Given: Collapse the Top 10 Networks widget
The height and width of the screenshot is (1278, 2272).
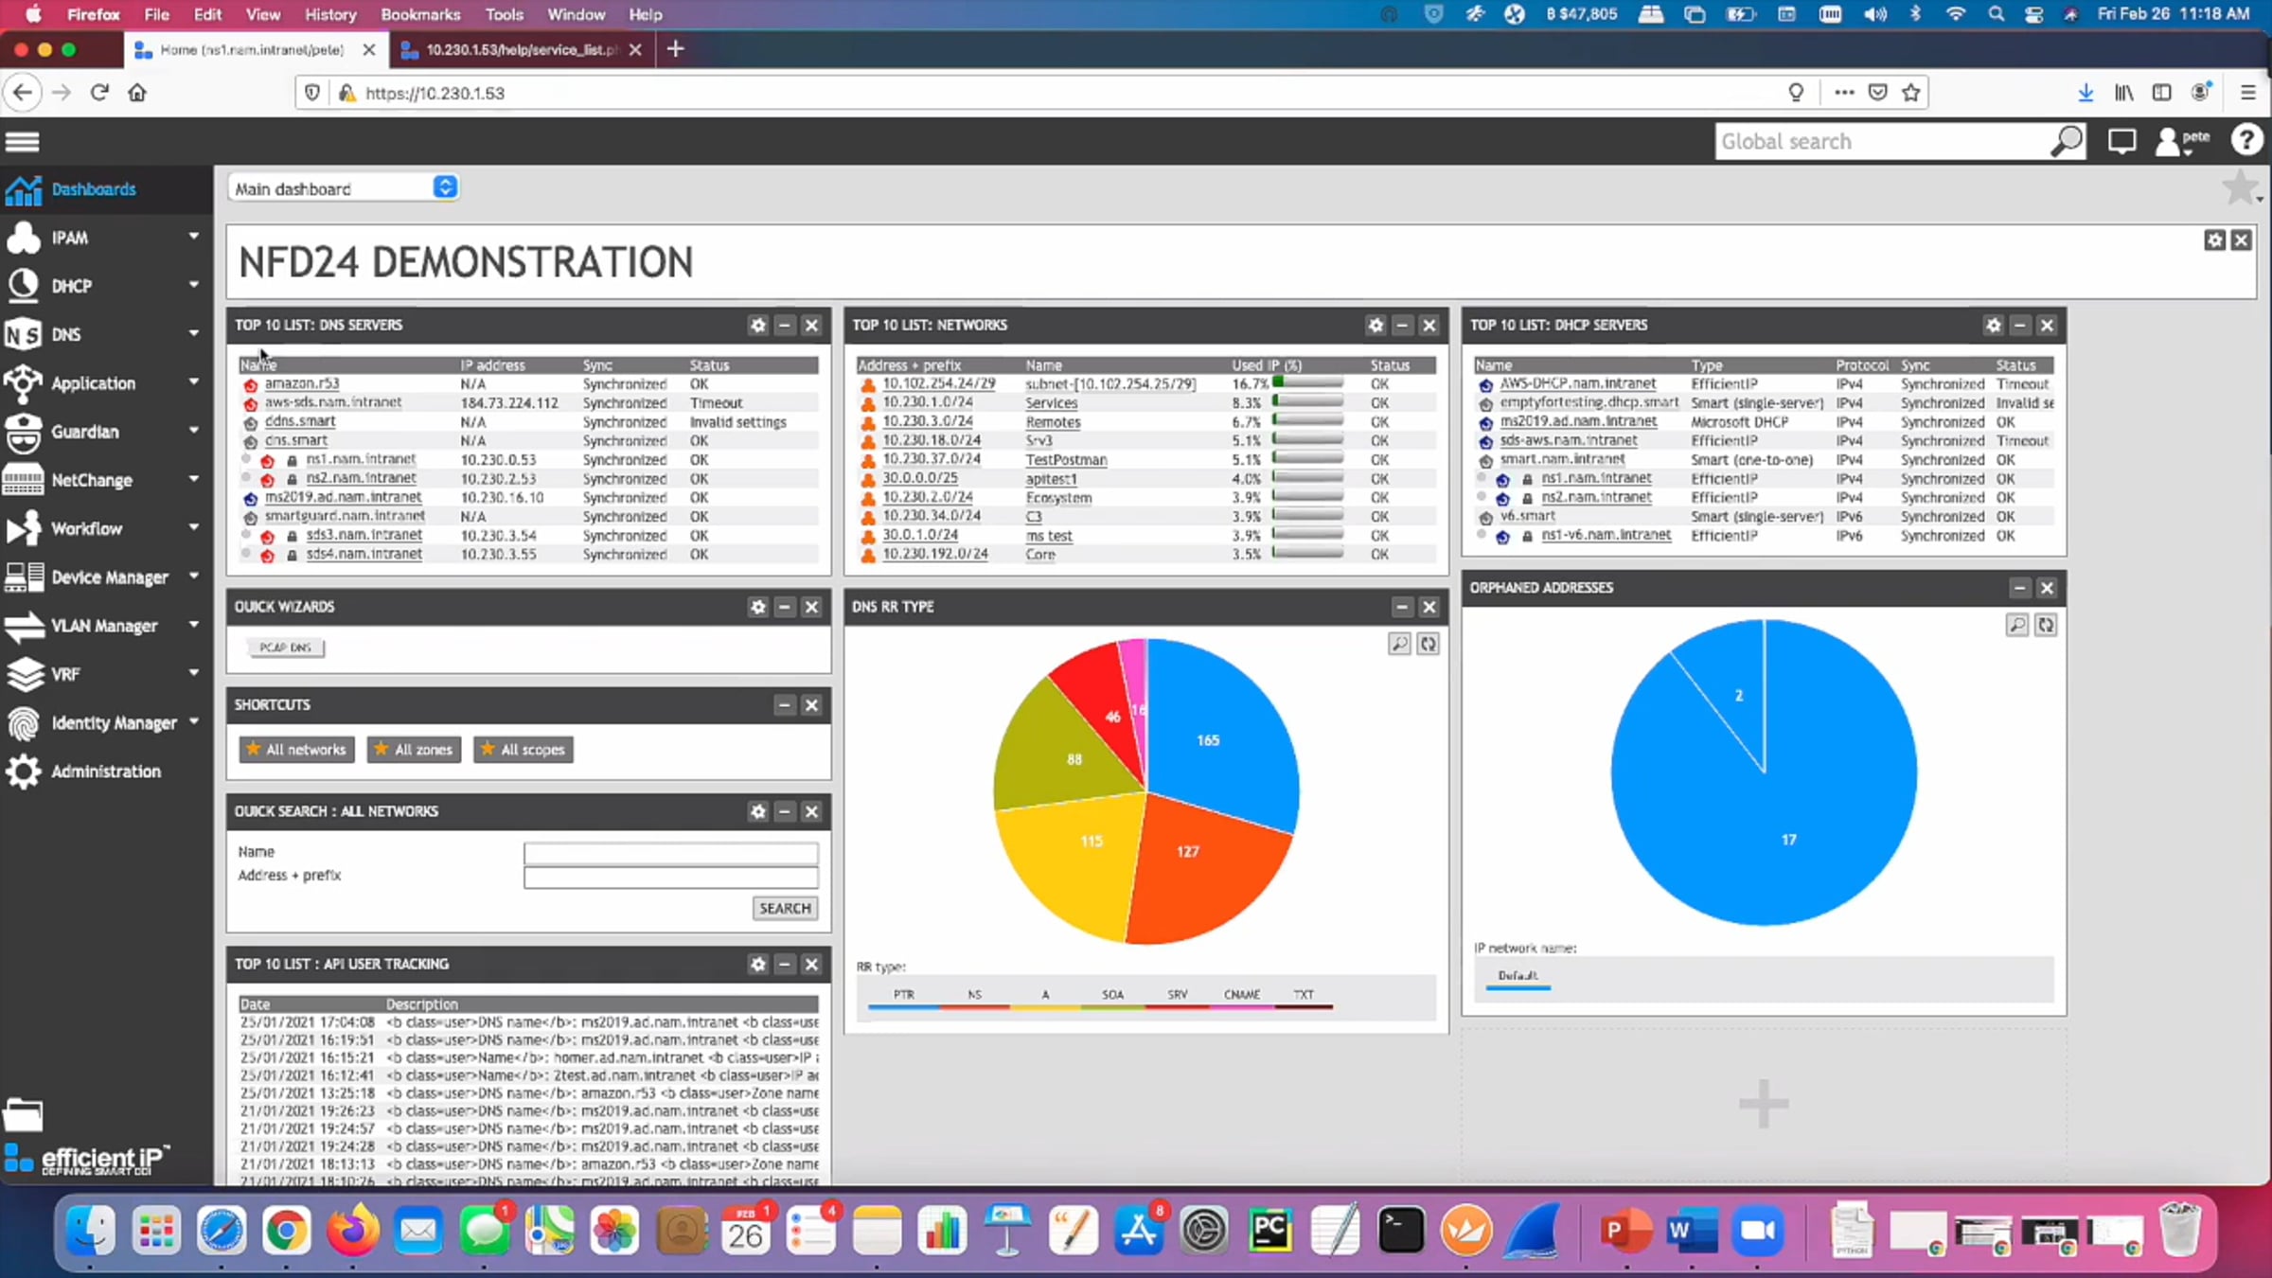Looking at the screenshot, I should click(x=1402, y=325).
